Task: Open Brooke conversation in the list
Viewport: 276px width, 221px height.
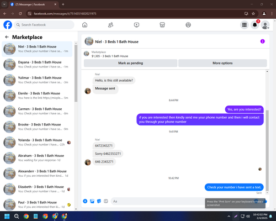Action: coord(37,127)
